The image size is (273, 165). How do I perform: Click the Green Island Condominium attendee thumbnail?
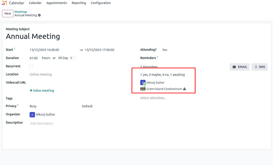click(x=143, y=89)
